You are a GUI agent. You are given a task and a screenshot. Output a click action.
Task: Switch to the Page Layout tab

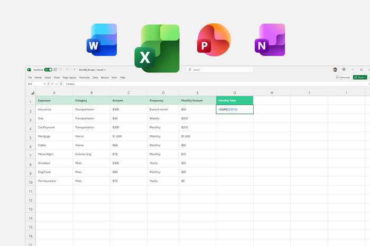[69, 77]
